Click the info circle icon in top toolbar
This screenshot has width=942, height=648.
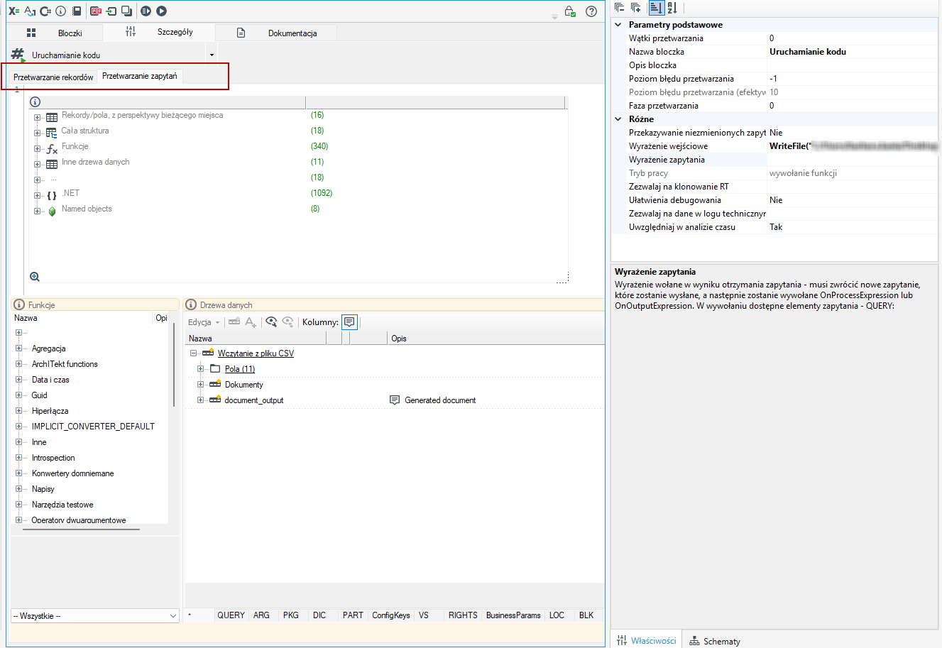tap(61, 11)
